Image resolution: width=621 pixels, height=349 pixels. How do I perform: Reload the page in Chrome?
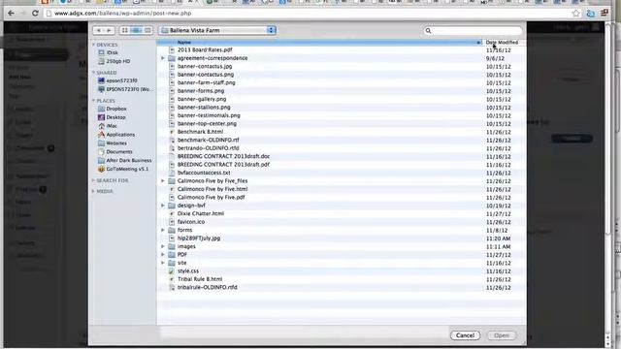pos(35,13)
